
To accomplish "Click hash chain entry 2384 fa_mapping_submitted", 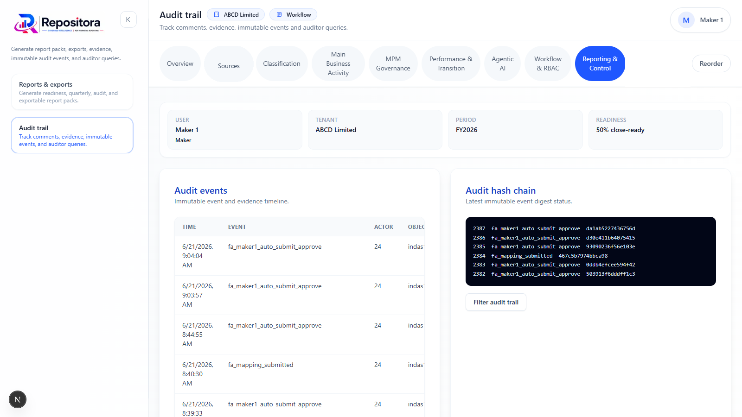I will [x=540, y=256].
